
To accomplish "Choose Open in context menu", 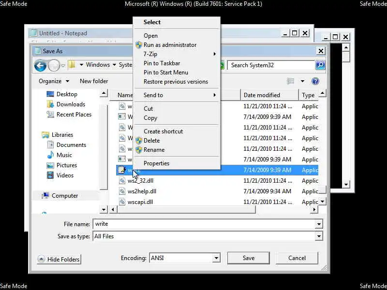I will click(177, 36).
